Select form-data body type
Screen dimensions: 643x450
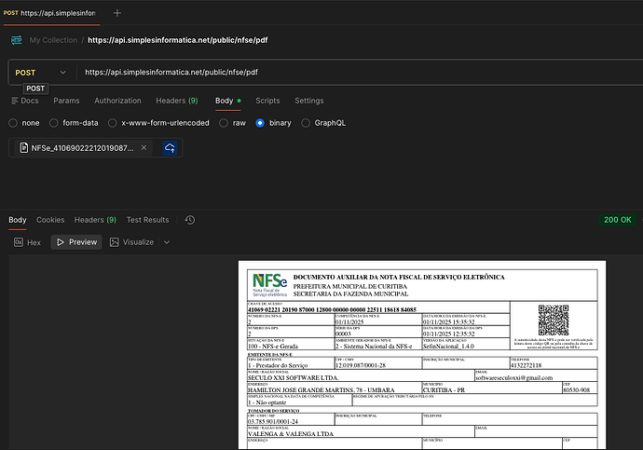coord(55,122)
